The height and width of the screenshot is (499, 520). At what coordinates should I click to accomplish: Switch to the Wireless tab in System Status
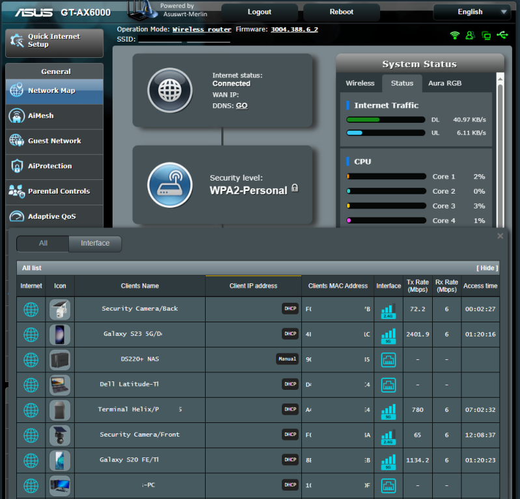(x=360, y=83)
